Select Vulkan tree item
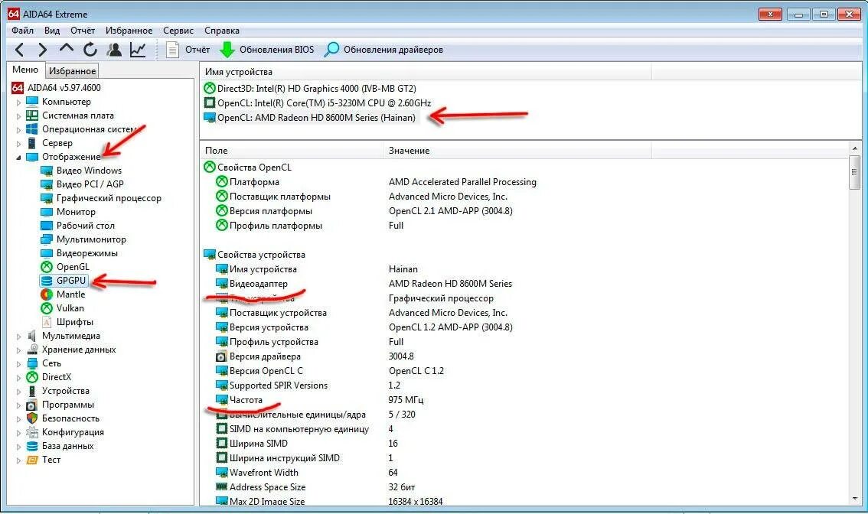This screenshot has height=514, width=868. 63,308
